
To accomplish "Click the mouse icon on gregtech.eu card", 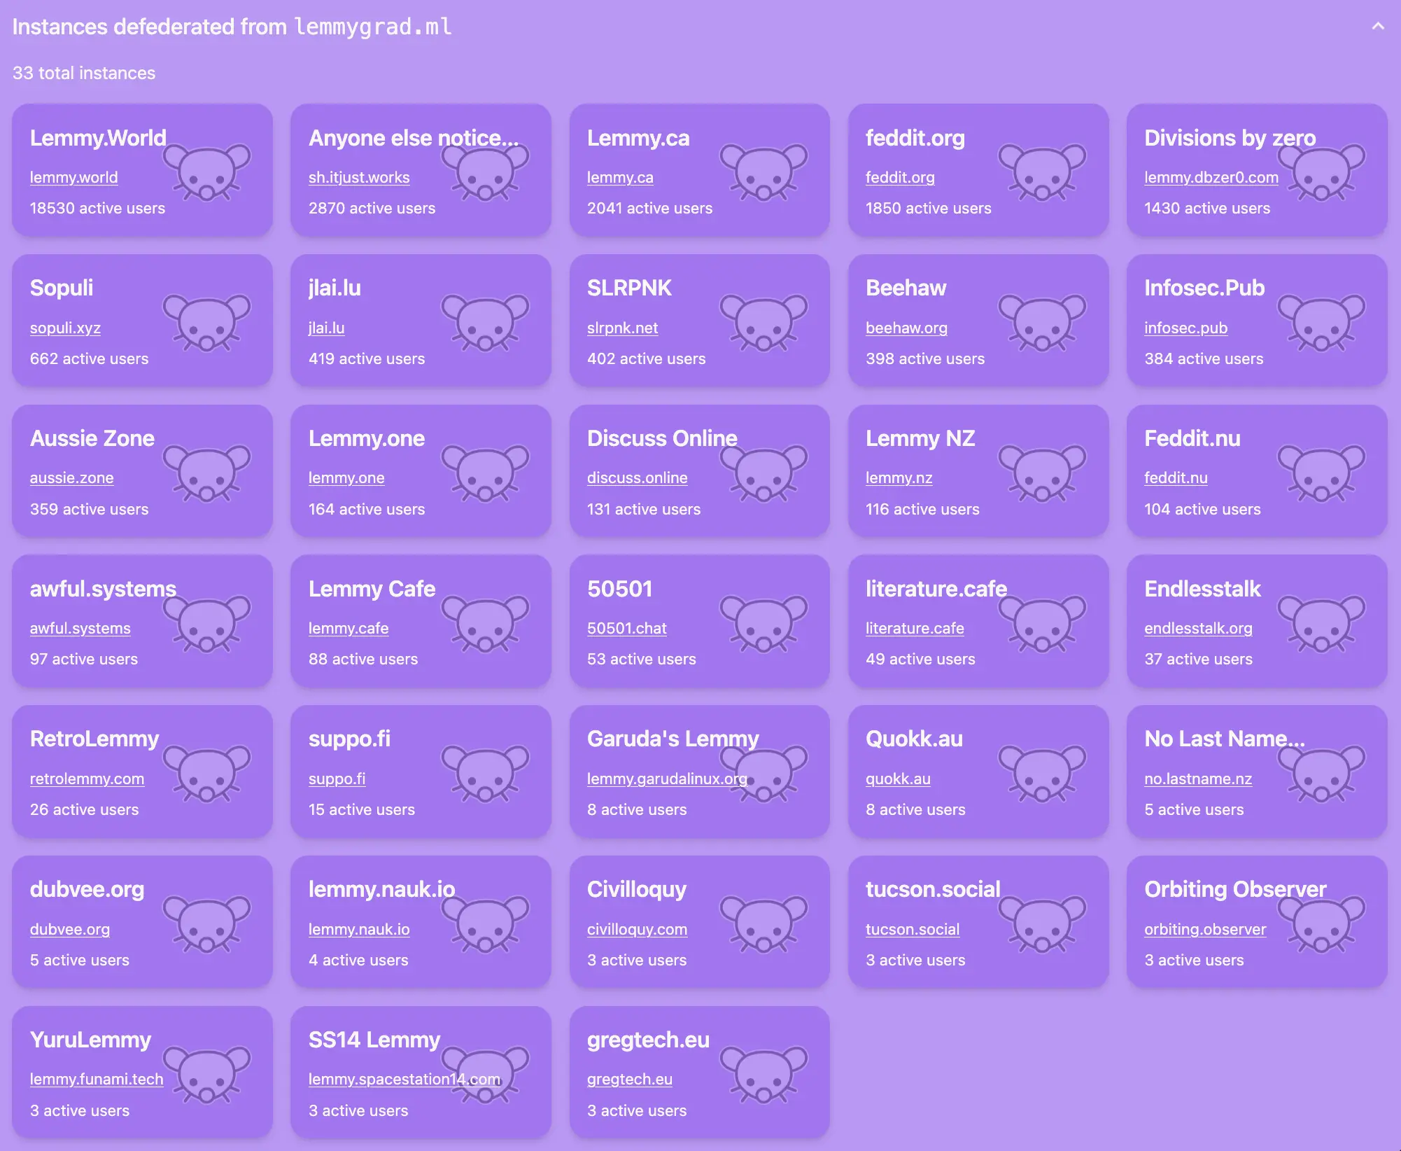I will (764, 1074).
